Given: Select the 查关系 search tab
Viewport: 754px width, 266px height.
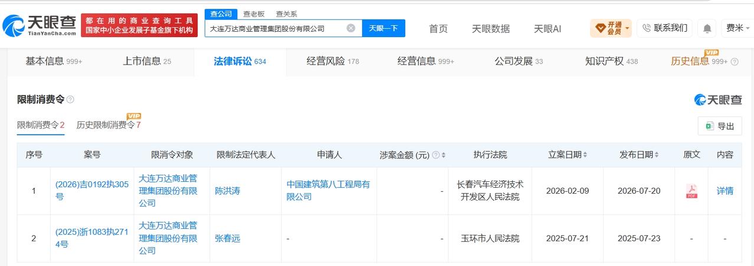Looking at the screenshot, I should point(286,14).
